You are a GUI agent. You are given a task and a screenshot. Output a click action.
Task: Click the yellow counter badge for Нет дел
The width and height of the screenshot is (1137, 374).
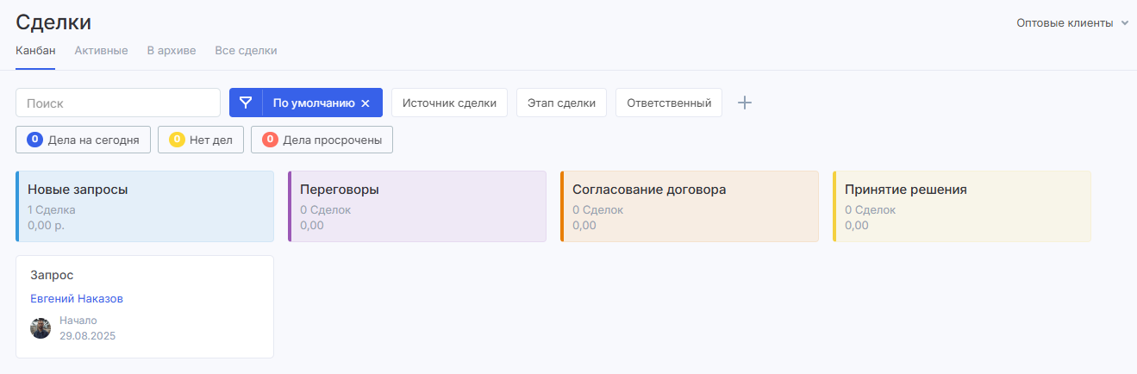[x=177, y=140]
